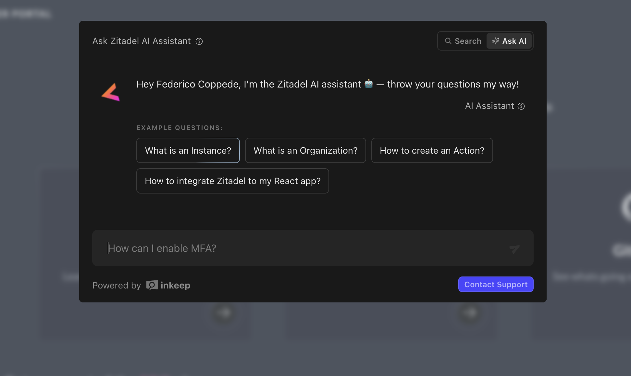Click the robot emoji in the greeting
The image size is (631, 376).
click(x=369, y=84)
